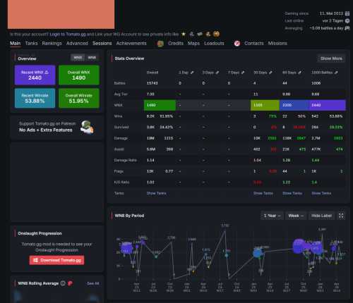Edit the 7 Days column with pencil icon
This screenshot has width=353, height=303.
click(x=243, y=73)
